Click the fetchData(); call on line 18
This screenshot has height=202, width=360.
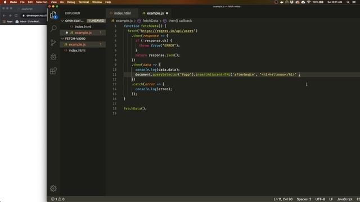pos(135,108)
